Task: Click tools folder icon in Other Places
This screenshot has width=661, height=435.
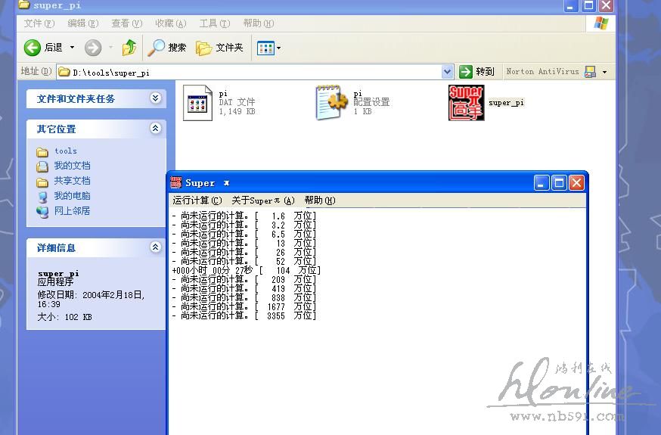Action: point(42,152)
